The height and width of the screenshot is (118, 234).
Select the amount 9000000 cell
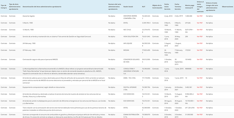pos(188,69)
